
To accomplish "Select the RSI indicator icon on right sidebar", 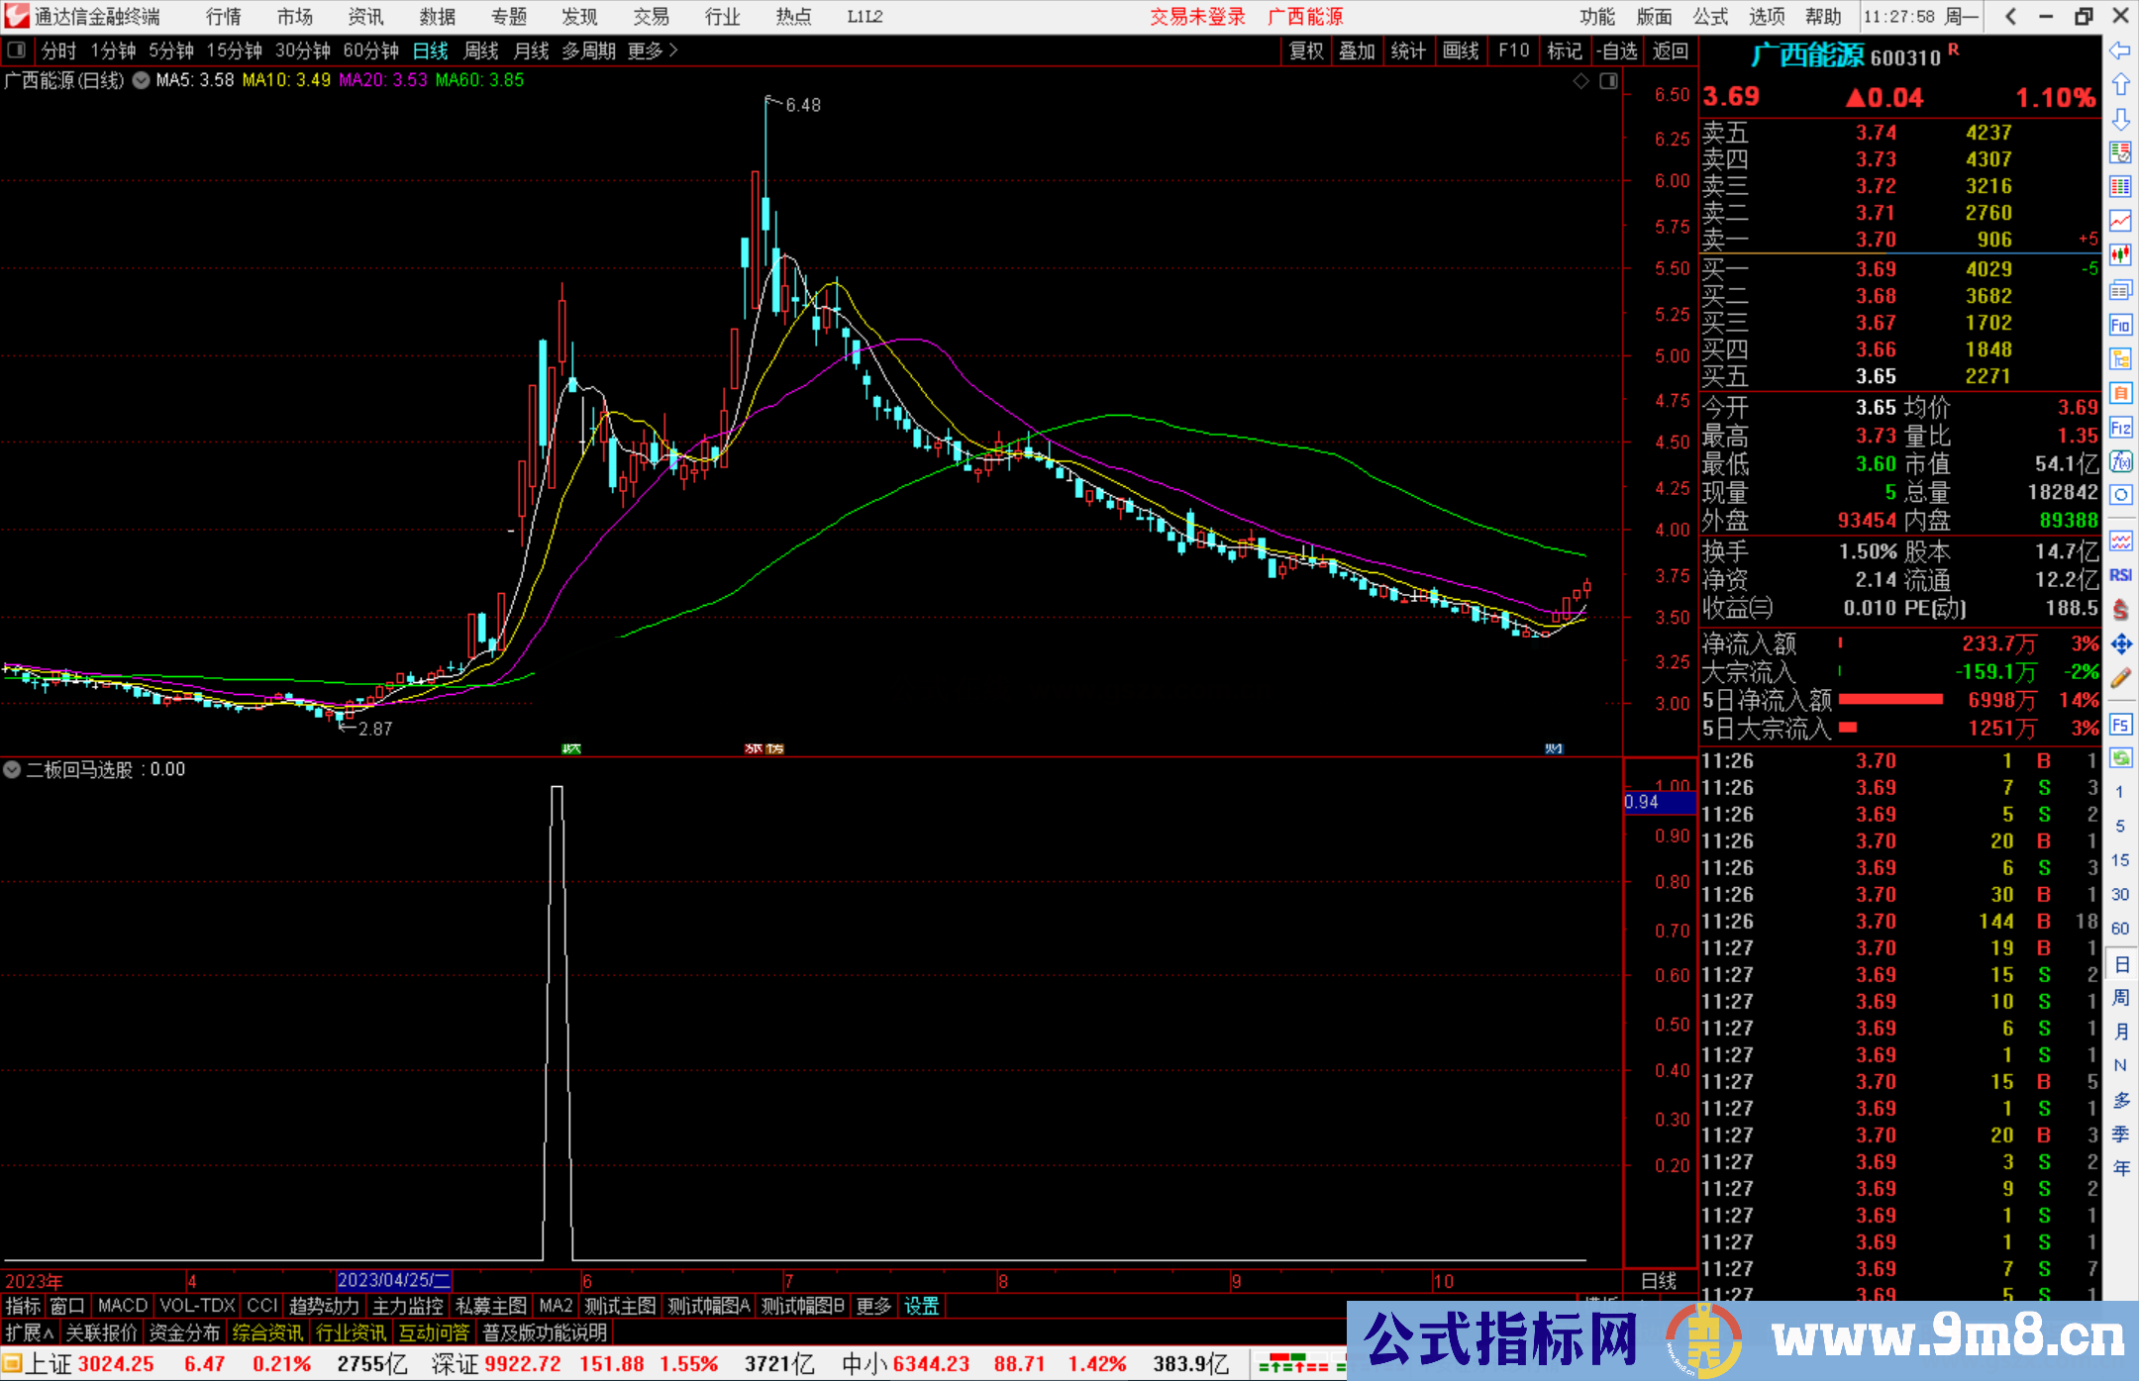I will [x=2121, y=576].
